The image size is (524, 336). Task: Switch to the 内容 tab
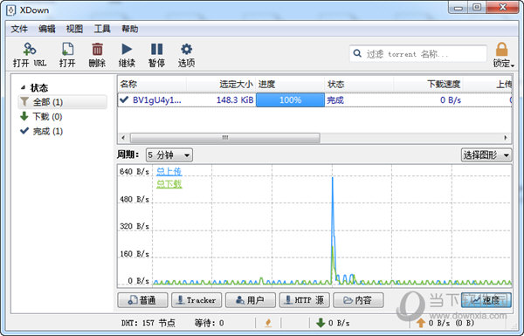pos(358,300)
